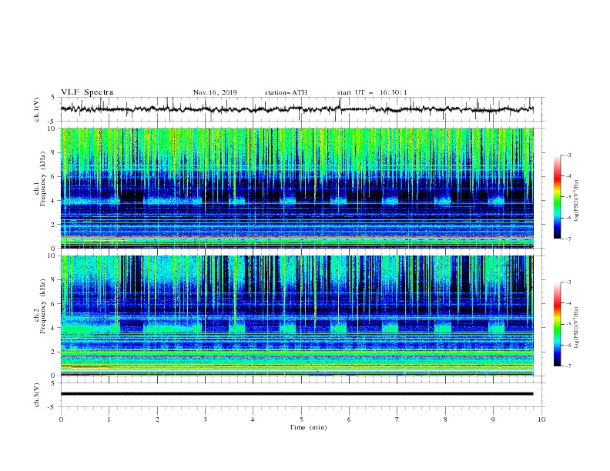This screenshot has width=610, height=471.
Task: Click the ch.1 voltage waveform trace
Action: (297, 109)
